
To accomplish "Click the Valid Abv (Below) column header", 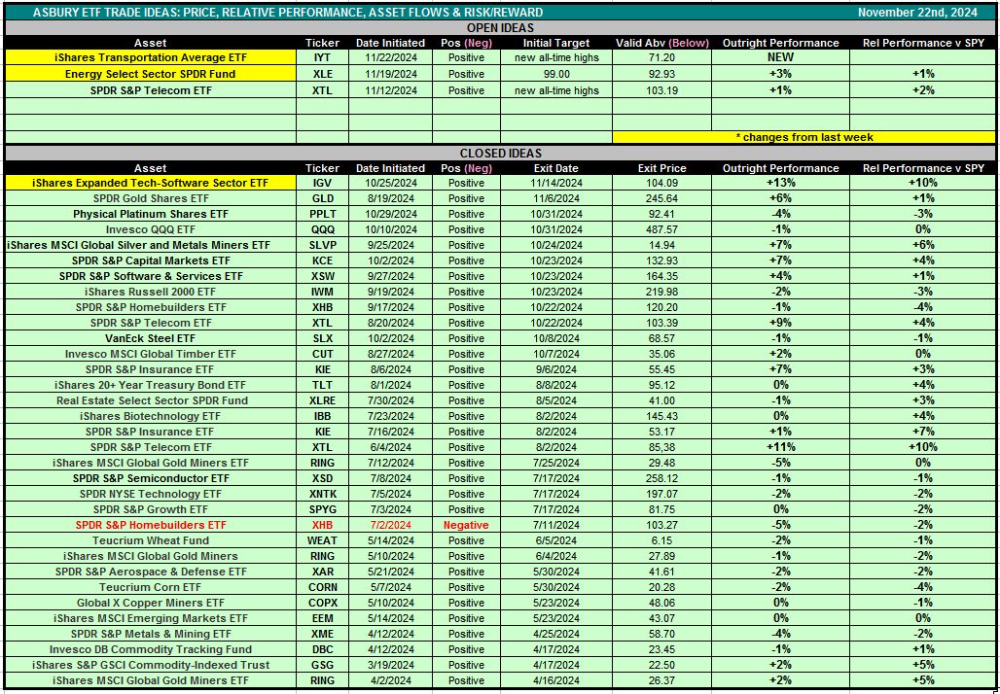I will (x=661, y=43).
